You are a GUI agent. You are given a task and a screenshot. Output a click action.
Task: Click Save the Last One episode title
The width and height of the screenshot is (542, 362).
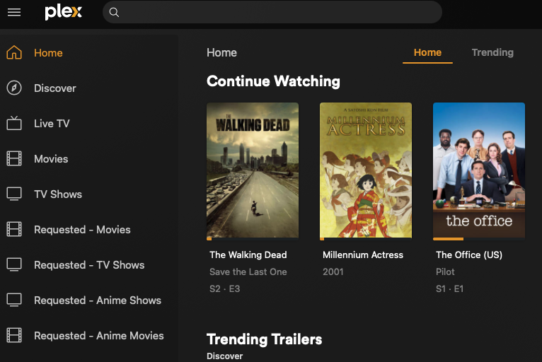click(x=248, y=271)
